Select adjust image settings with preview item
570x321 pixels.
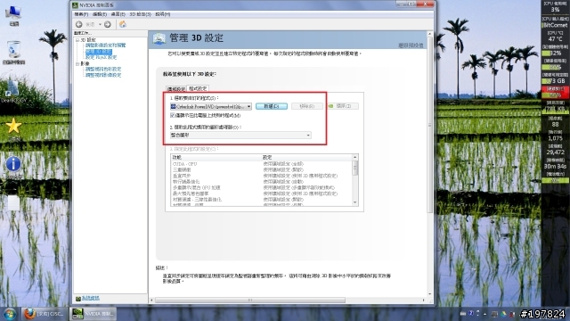[x=105, y=45]
